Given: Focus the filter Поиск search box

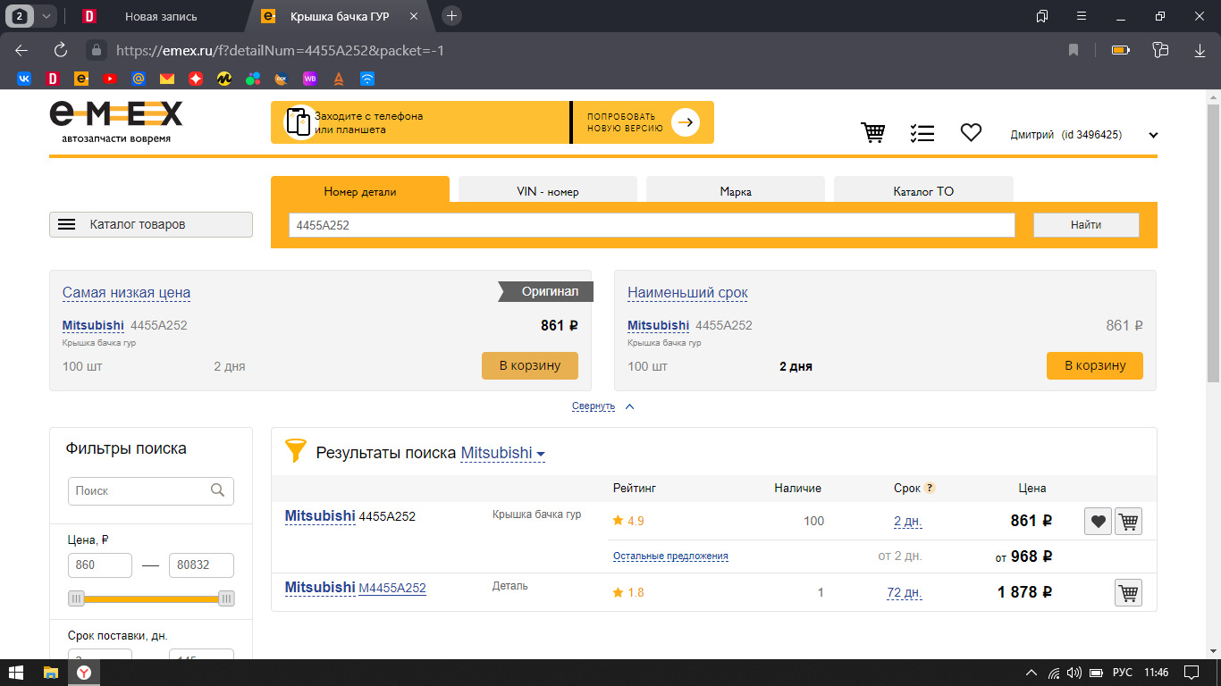Looking at the screenshot, I should tap(151, 490).
